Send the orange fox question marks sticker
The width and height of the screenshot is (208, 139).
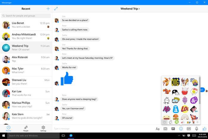point(166,82)
